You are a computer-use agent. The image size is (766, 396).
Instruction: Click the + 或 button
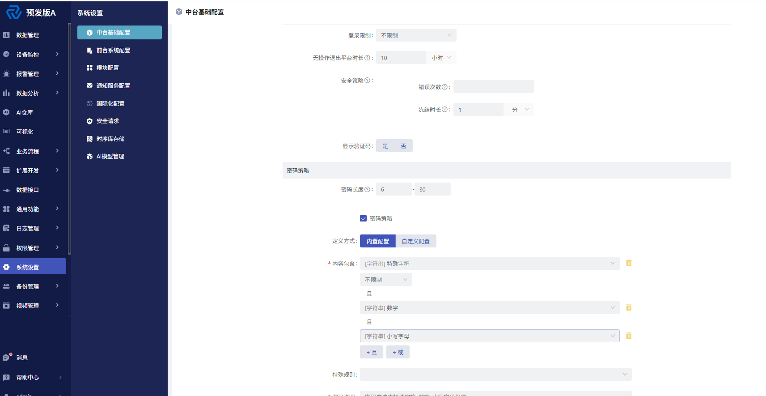398,352
